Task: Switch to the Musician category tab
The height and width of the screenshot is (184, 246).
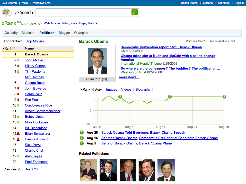Action: 29,33
